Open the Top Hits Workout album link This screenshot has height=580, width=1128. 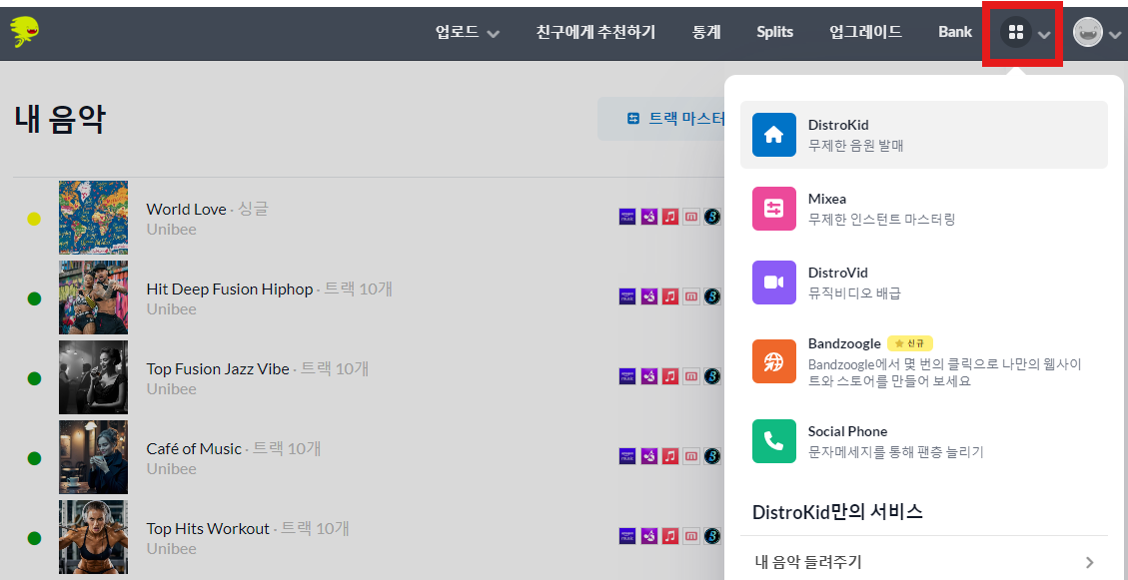pyautogui.click(x=207, y=528)
